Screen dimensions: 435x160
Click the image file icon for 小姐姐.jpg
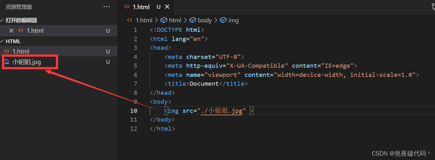click(7, 62)
